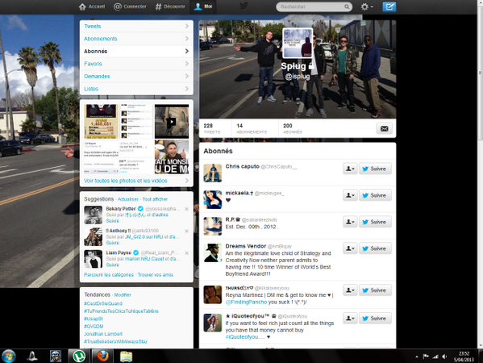Open the Windows Start menu
Screen dimensions: 483x363
pyautogui.click(x=9, y=356)
